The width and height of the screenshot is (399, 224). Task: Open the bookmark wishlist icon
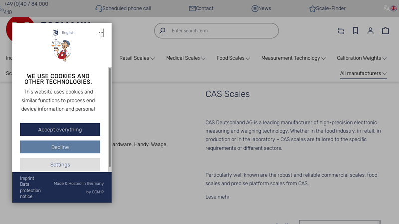[355, 31]
